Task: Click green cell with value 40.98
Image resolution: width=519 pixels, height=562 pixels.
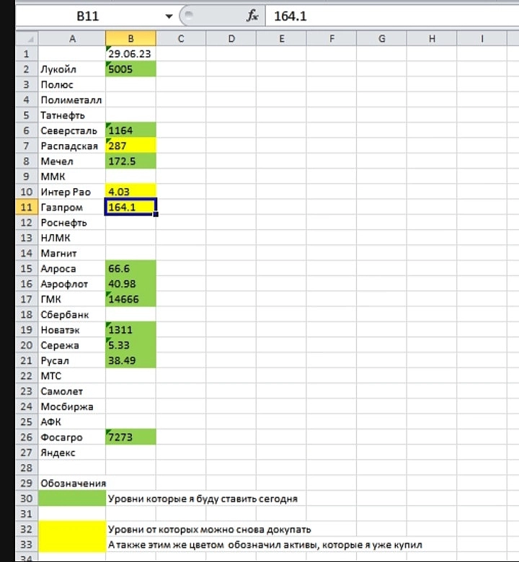Action: [130, 284]
